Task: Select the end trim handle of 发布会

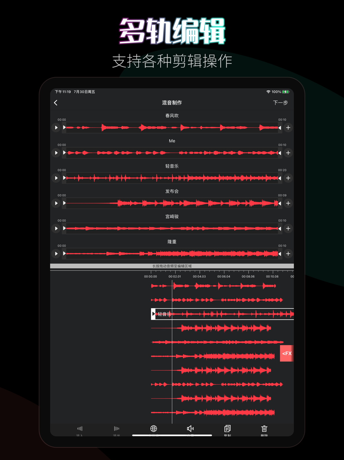Action: click(x=280, y=203)
